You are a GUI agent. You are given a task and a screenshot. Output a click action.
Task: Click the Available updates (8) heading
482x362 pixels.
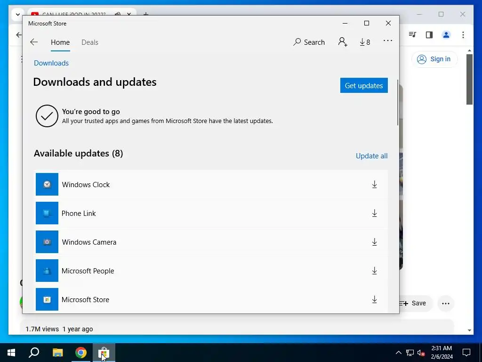pos(79,153)
